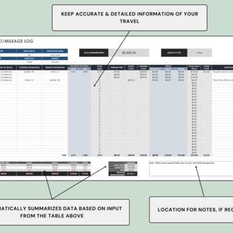The width and height of the screenshot is (233, 233).
Task: Click the $750.00 lodging total in summary table
Action: coord(73,174)
